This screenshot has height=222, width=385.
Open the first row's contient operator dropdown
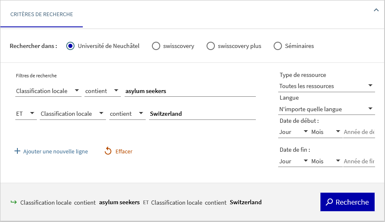click(102, 91)
